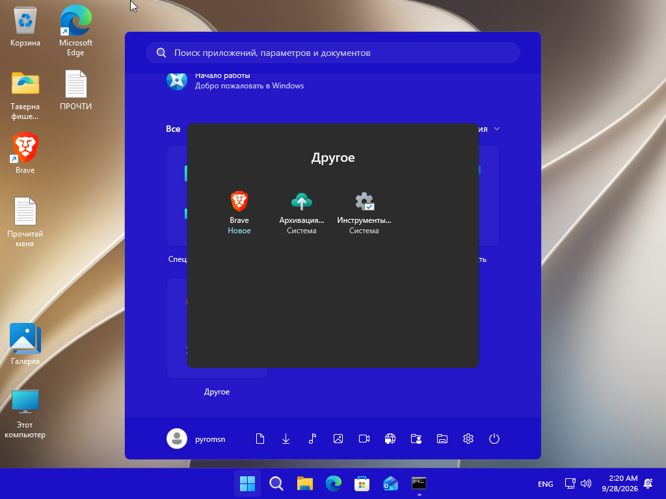Select the Прочитай меня file on desktop

(25, 222)
